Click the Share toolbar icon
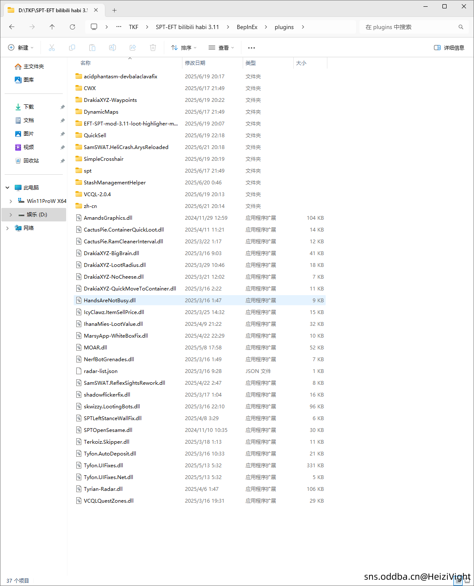Screen dimensions: 474x586 pos(133,48)
